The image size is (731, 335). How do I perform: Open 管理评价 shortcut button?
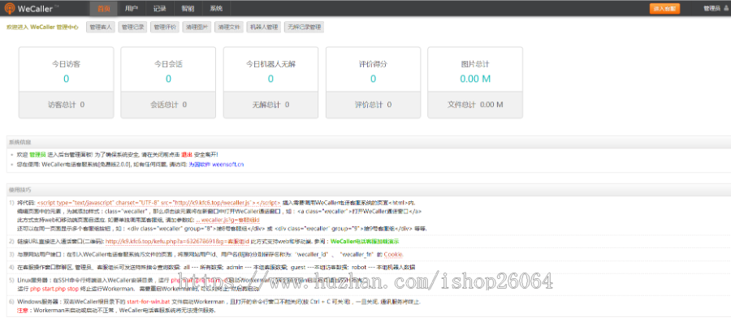coord(165,27)
